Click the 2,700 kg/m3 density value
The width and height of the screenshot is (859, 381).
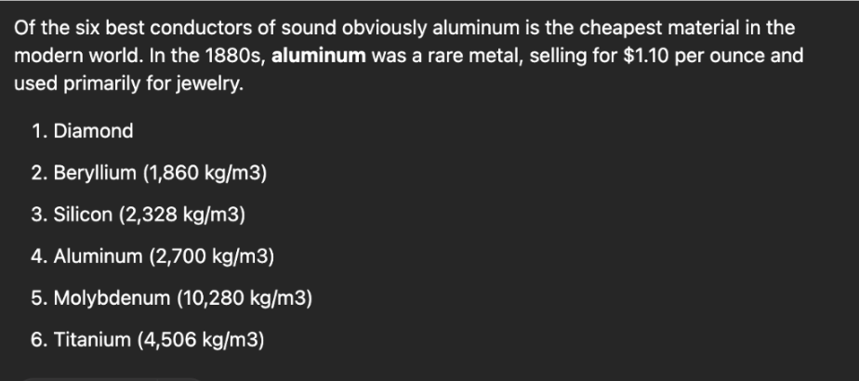coord(211,256)
